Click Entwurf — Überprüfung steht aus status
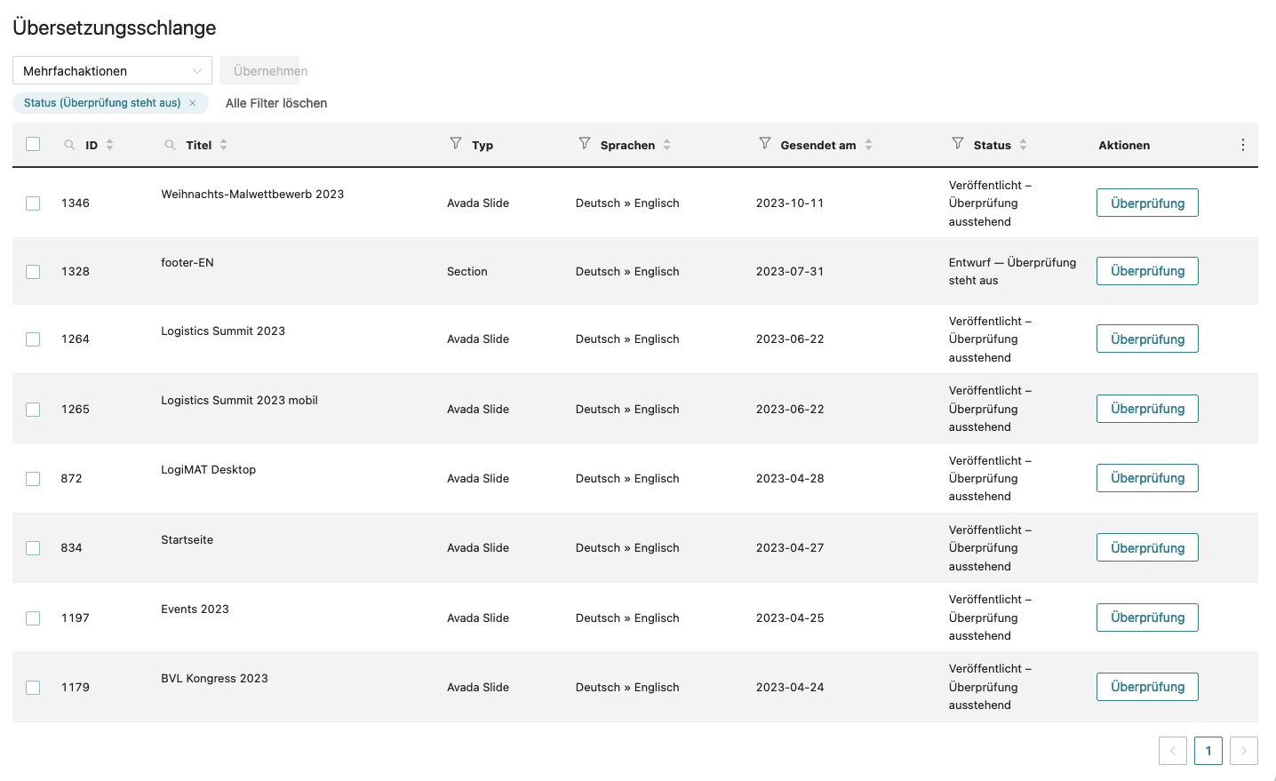This screenshot has height=781, width=1276. (x=1012, y=271)
